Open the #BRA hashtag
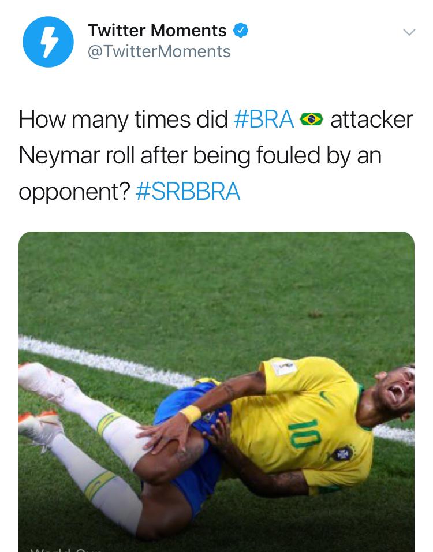 coord(264,120)
